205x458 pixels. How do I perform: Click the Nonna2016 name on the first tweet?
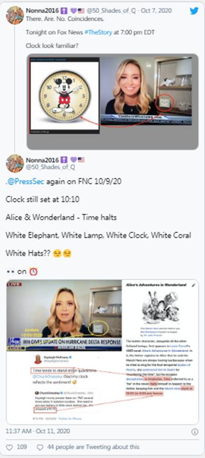(x=42, y=11)
